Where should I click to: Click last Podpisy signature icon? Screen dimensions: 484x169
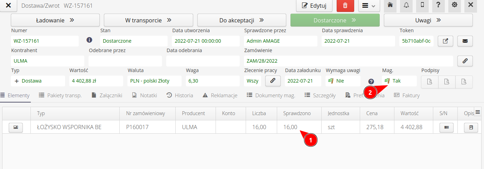tap(464, 82)
